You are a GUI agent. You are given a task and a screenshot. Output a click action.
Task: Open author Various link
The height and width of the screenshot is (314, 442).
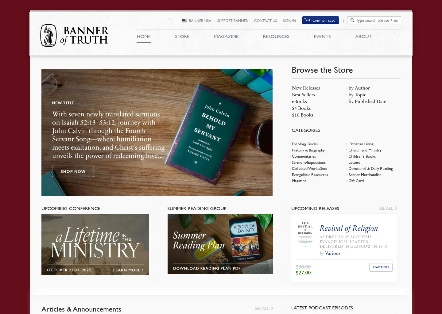coord(333,253)
